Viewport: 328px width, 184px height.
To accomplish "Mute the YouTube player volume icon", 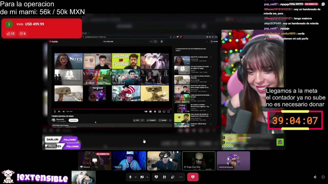I will (x=64, y=111).
